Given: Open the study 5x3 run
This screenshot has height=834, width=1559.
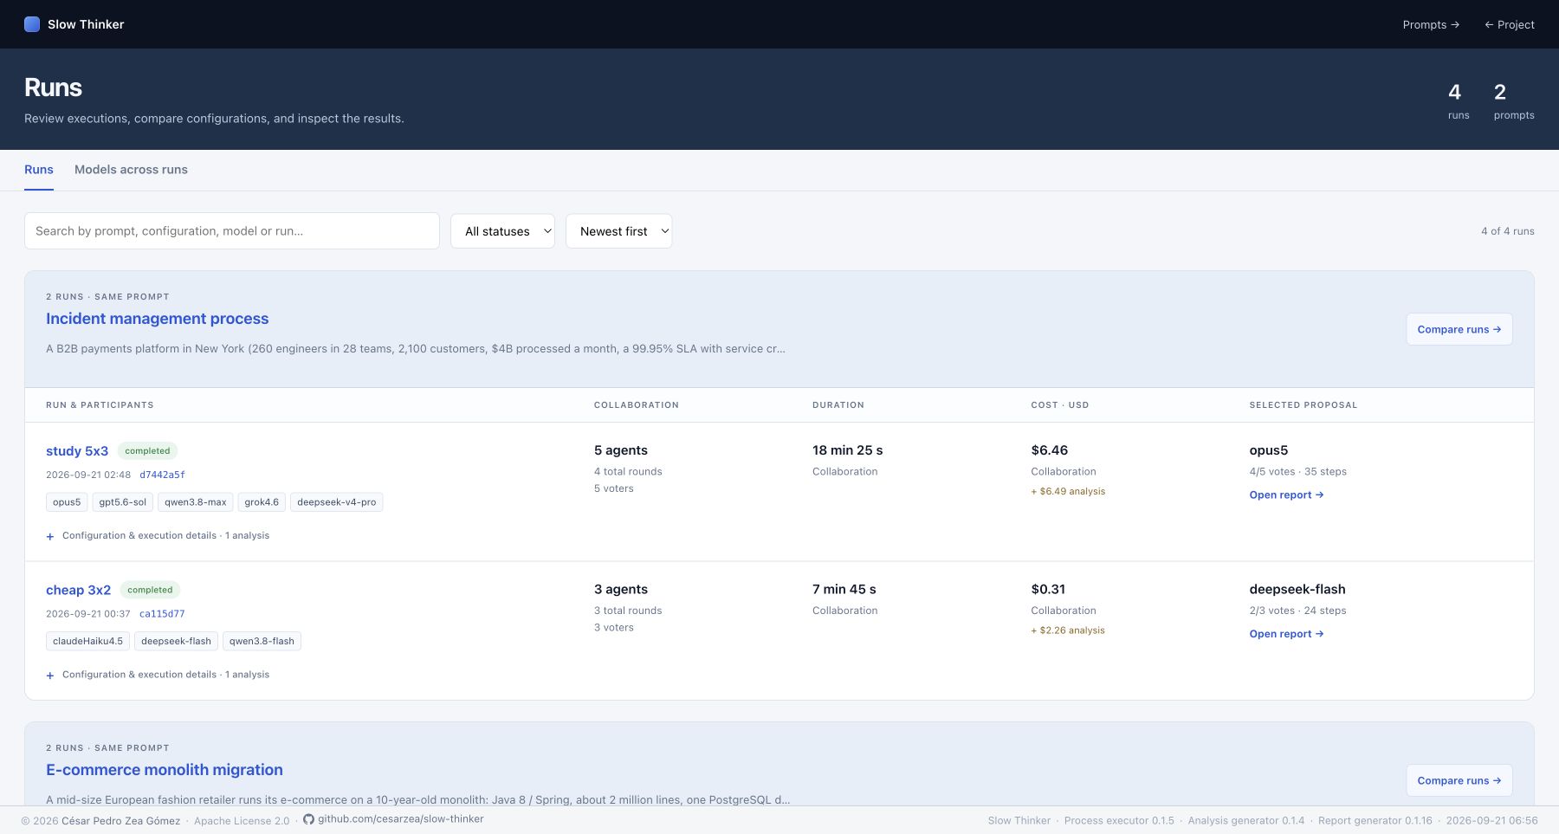Looking at the screenshot, I should tap(77, 451).
